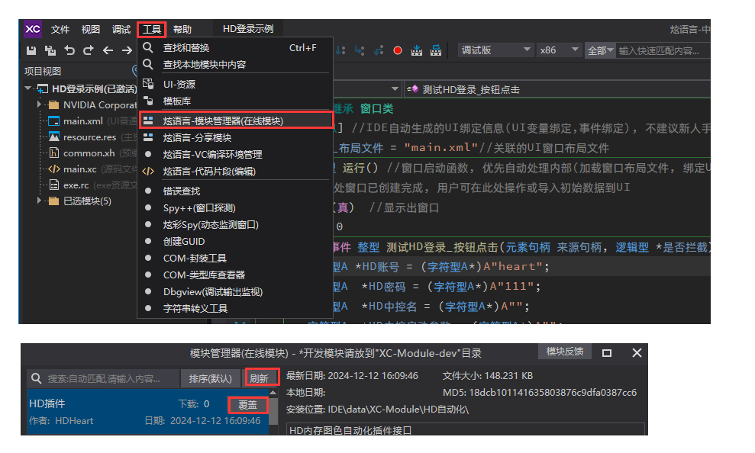Click the code brackets icon beside 炫语言-代码片段(编辑)
The width and height of the screenshot is (755, 453).
click(x=148, y=171)
